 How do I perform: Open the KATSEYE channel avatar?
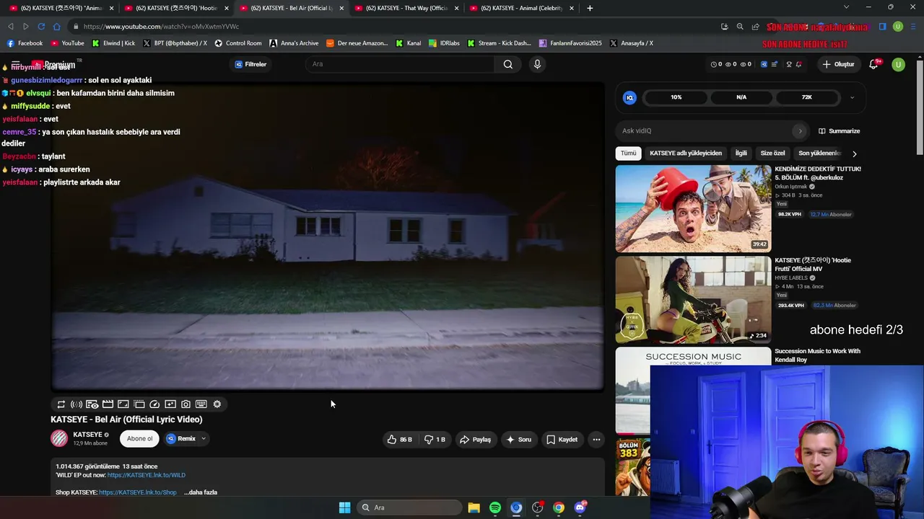(x=59, y=438)
